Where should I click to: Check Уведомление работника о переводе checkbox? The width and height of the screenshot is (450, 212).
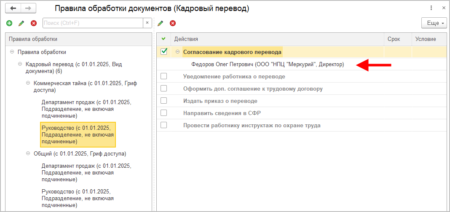pos(164,76)
